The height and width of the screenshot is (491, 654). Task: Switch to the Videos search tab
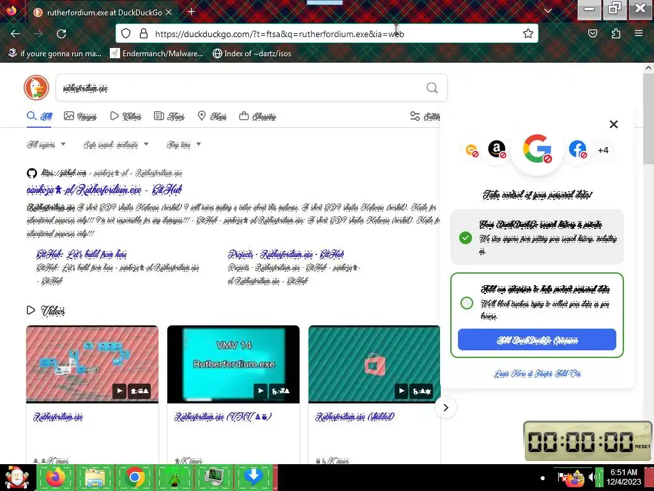[126, 116]
